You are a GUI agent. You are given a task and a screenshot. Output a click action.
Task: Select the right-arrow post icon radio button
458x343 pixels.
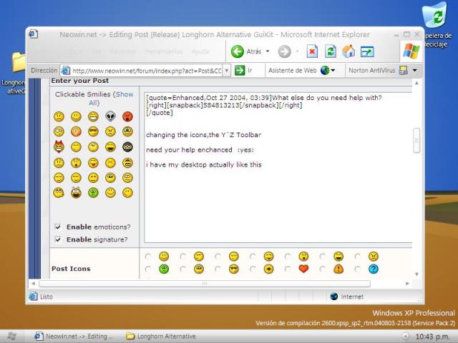pyautogui.click(x=253, y=269)
